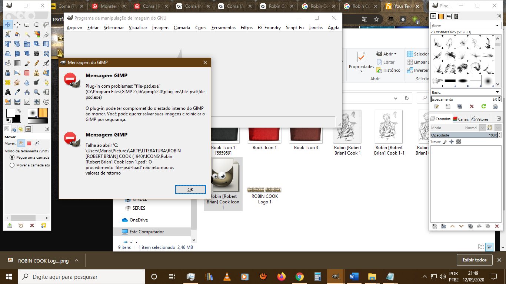
Task: Open the FX-Foundry menu
Action: click(x=269, y=28)
